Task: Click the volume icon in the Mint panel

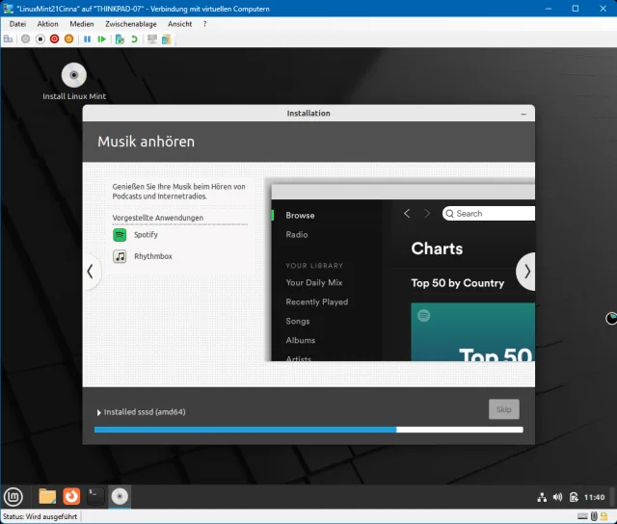Action: coord(556,497)
